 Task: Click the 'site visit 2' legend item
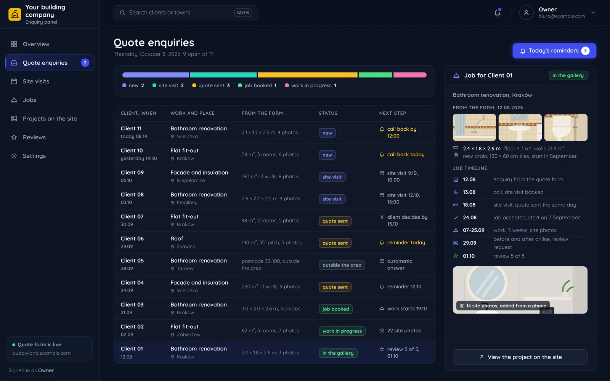coord(168,86)
